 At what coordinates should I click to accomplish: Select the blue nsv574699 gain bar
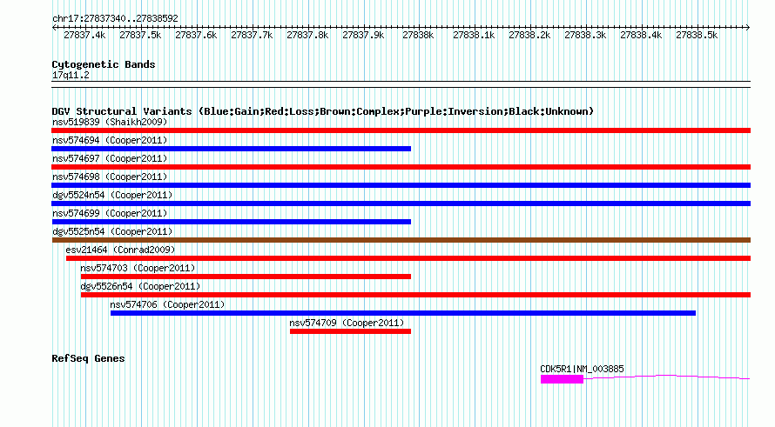tap(232, 222)
